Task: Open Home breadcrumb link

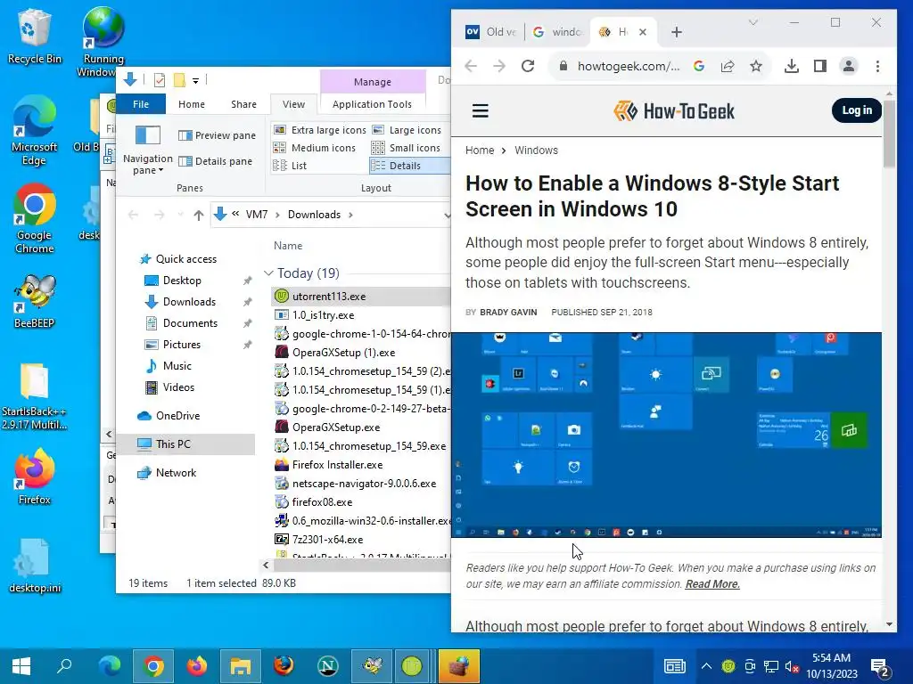Action: coord(479,150)
